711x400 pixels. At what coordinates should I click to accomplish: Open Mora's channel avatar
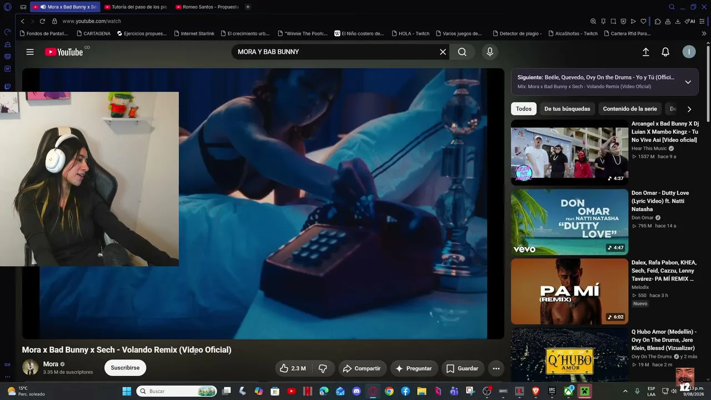(30, 367)
